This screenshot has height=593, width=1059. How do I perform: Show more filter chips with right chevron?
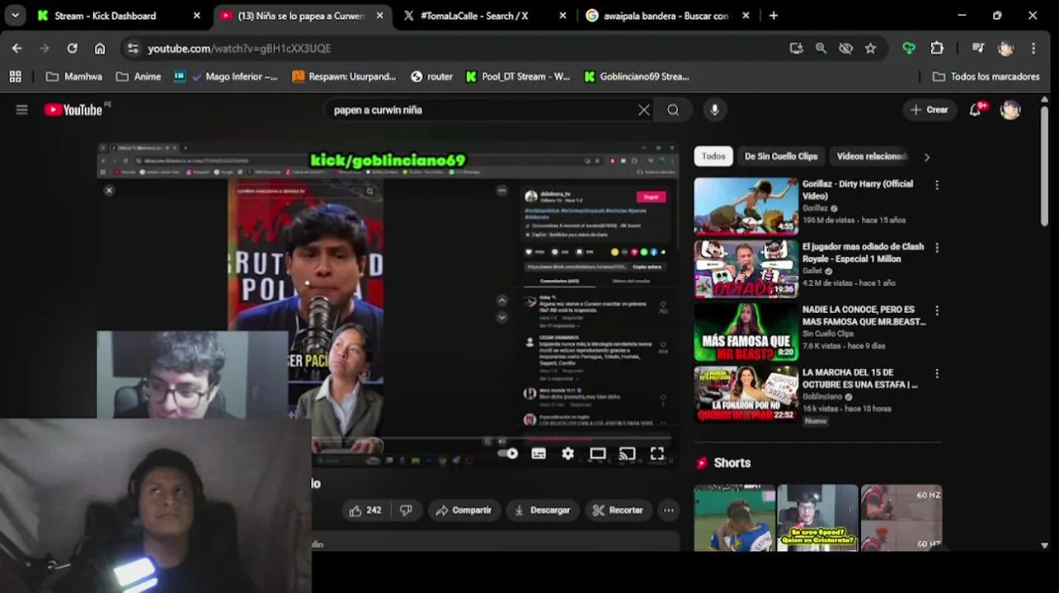click(926, 156)
